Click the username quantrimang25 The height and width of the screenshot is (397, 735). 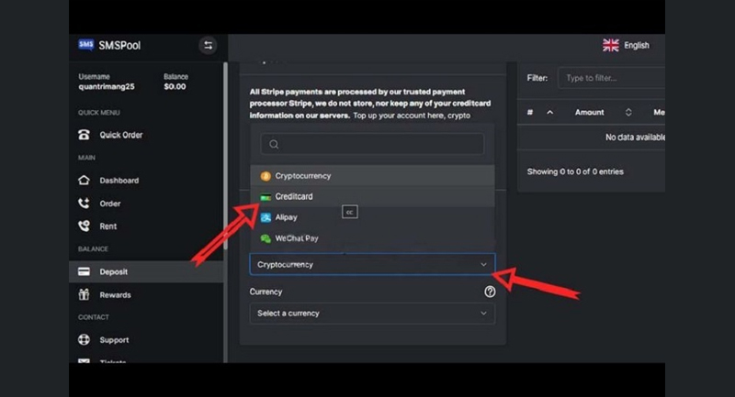point(107,86)
